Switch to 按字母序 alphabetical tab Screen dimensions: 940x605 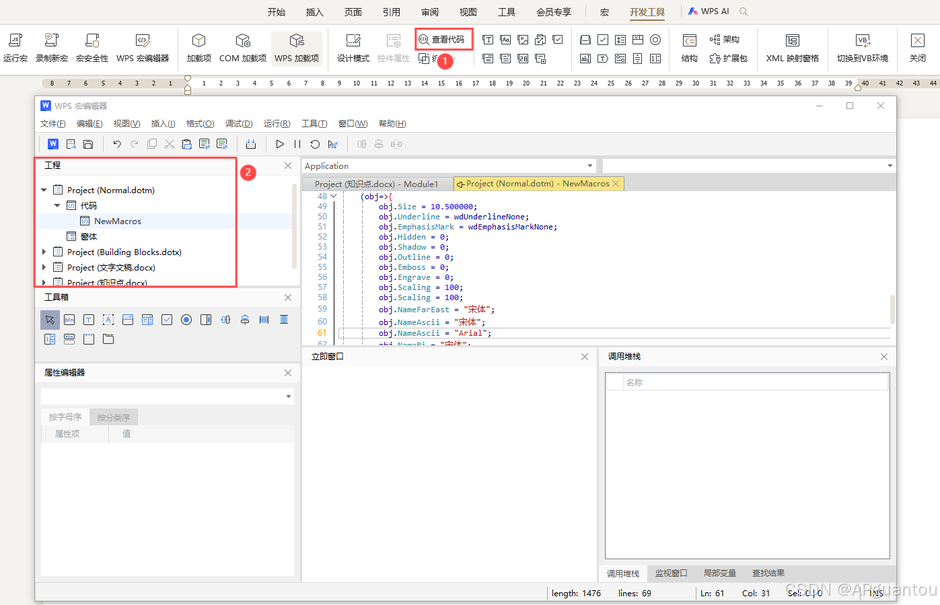(x=65, y=417)
